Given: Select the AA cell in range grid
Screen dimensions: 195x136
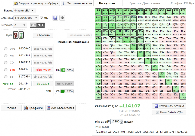Looking at the screenshot, I should pyautogui.click(x=98, y=12).
